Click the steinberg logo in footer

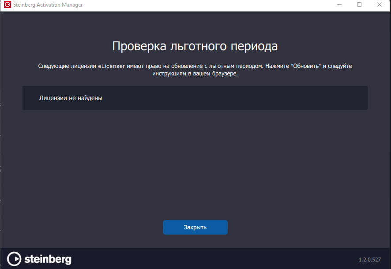[39, 259]
